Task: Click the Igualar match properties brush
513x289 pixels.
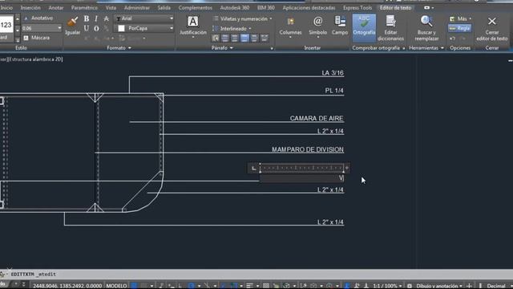Action: coord(72,26)
